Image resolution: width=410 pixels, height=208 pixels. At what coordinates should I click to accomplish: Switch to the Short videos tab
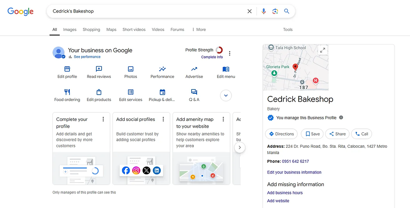coord(134,30)
